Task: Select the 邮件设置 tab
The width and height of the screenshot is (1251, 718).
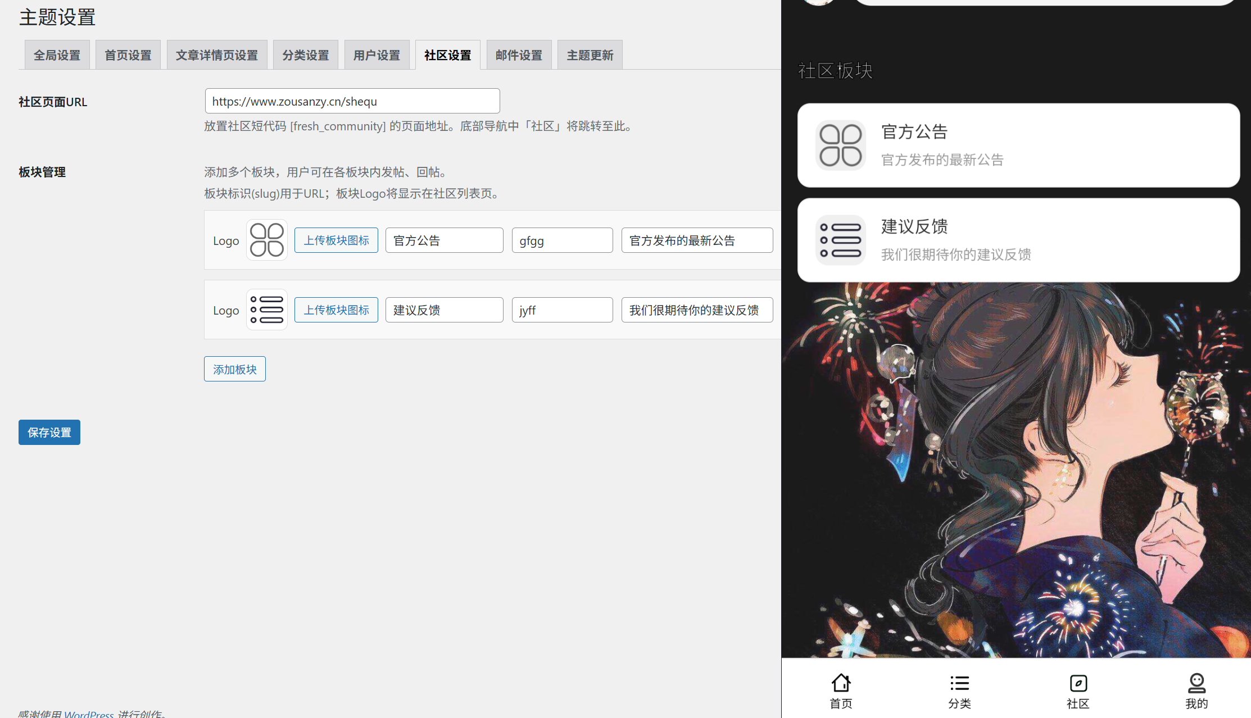Action: tap(519, 55)
